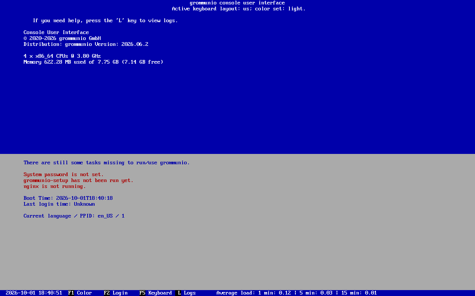Click 'There are still some tasks missing' message

[107, 163]
